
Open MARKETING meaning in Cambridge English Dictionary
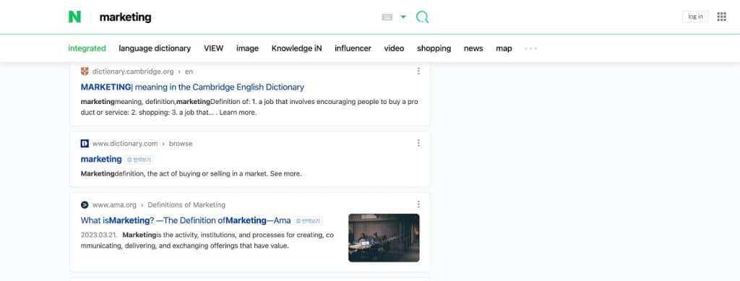(x=192, y=87)
